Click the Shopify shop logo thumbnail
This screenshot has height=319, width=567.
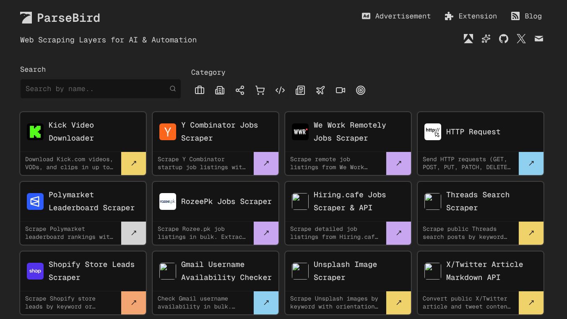35,271
